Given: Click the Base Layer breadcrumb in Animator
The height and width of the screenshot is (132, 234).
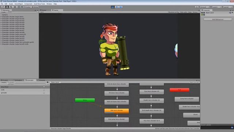Looking at the screenshot, I should 55,82.
